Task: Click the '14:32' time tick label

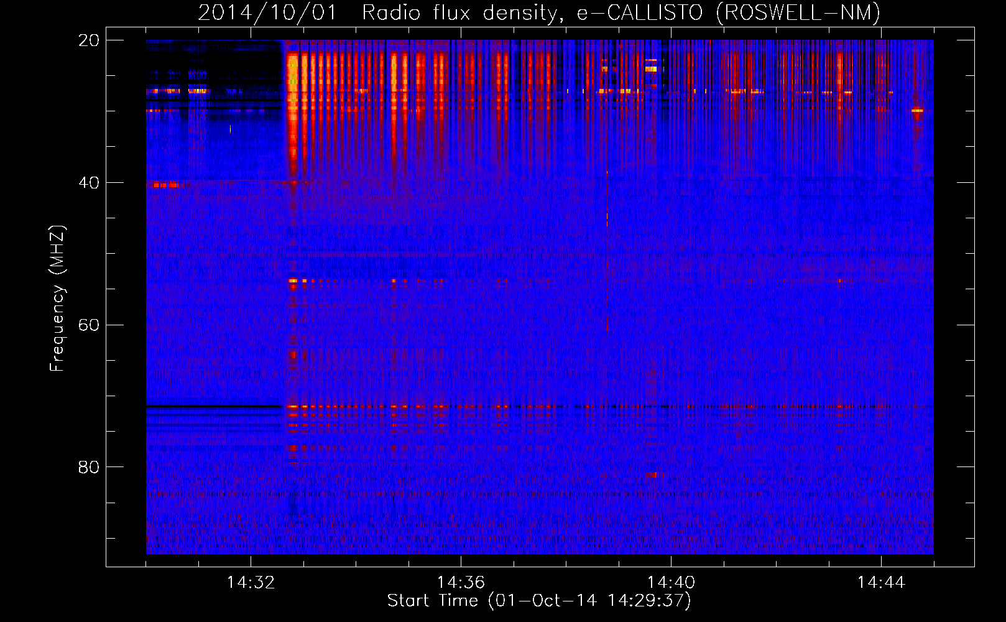Action: 251,583
